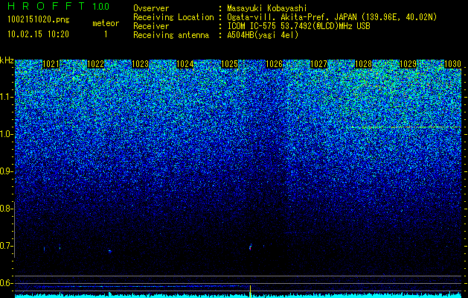Click the 1023 time marker

pos(141,64)
